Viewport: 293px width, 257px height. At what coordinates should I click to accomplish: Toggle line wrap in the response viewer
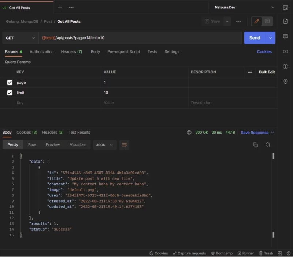tap(124, 145)
